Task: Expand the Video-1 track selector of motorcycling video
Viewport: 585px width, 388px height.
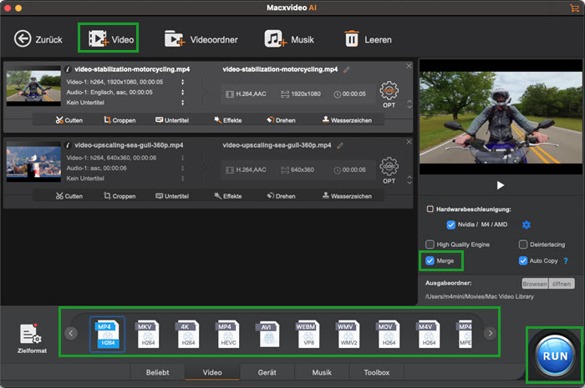Action: tap(182, 82)
